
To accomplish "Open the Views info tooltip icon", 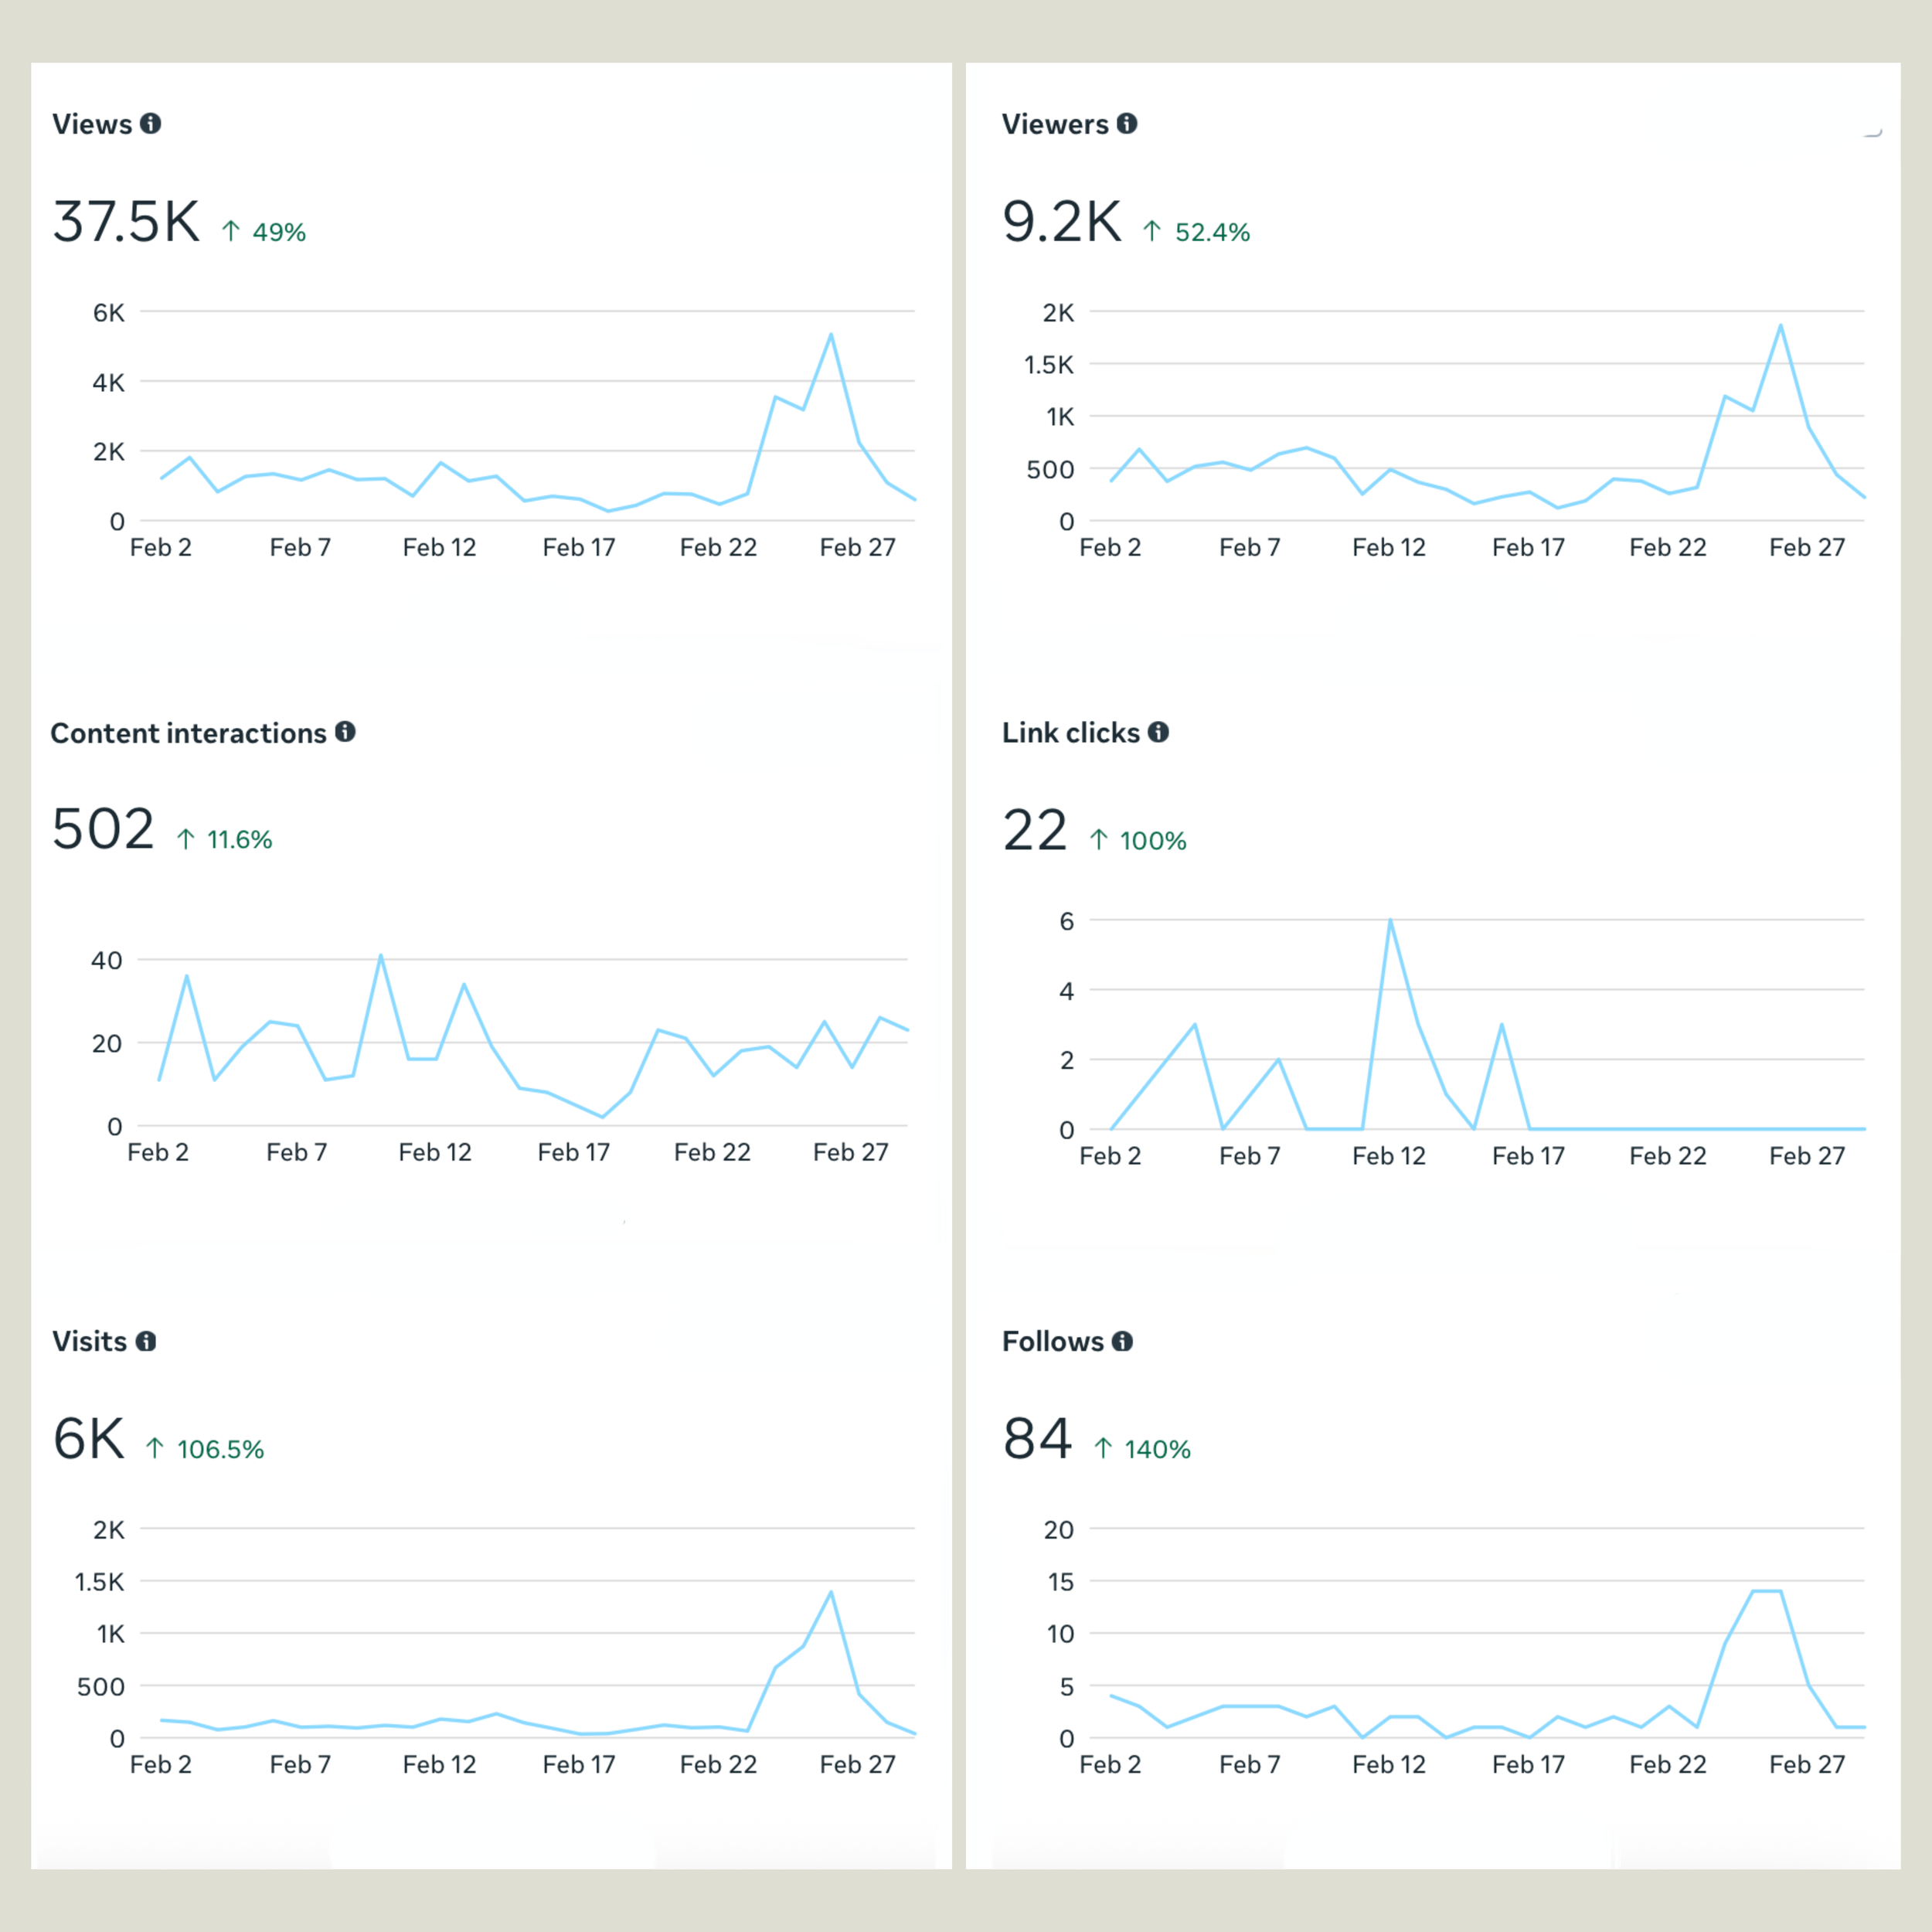I will pyautogui.click(x=152, y=123).
